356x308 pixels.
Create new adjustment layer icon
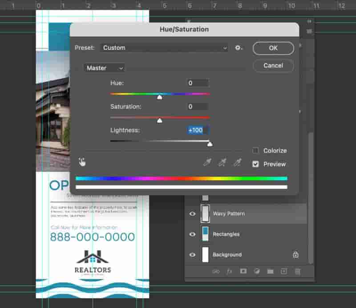pyautogui.click(x=257, y=271)
